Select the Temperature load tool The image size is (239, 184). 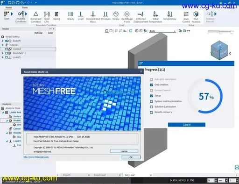pos(170,16)
